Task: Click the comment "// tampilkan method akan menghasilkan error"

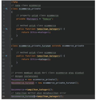Action: point(39,93)
